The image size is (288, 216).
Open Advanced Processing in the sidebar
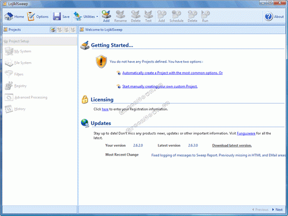(x=26, y=97)
